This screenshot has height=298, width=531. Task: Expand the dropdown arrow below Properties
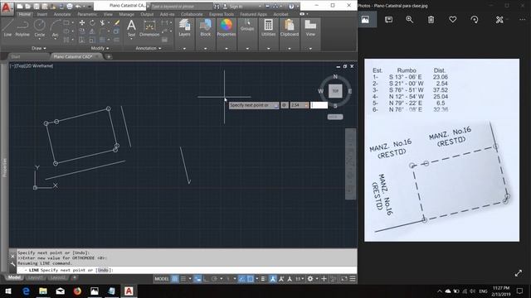(227, 48)
